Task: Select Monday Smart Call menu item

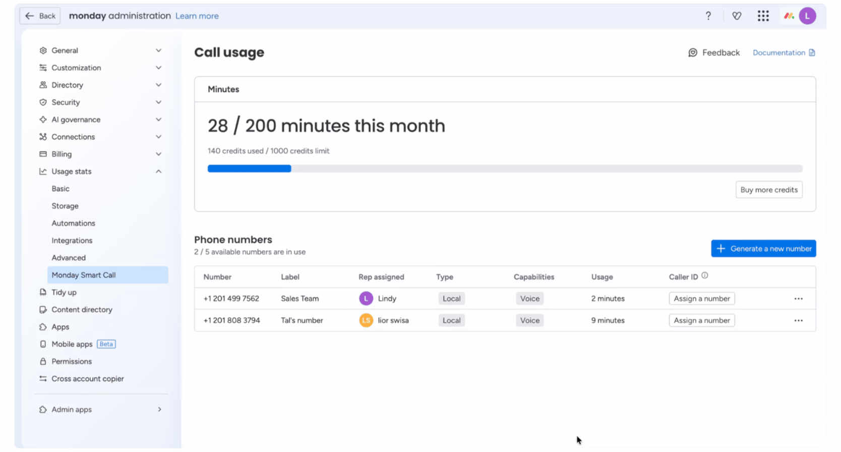Action: tap(108, 275)
